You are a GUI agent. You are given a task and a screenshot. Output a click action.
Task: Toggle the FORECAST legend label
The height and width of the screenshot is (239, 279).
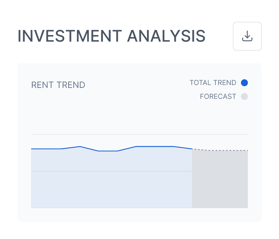218,97
